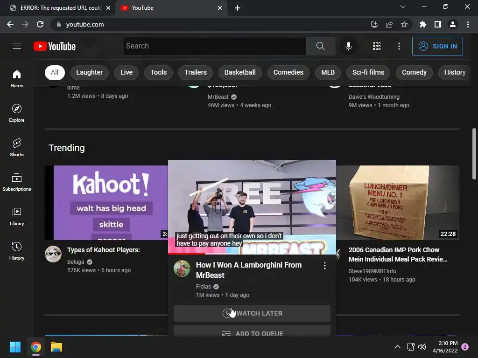
Task: Select the Comedy filter chip
Action: [x=414, y=72]
